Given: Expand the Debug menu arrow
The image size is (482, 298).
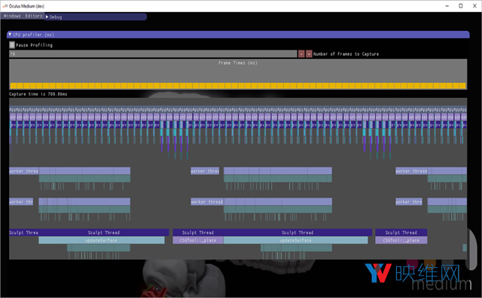Looking at the screenshot, I should coord(47,17).
